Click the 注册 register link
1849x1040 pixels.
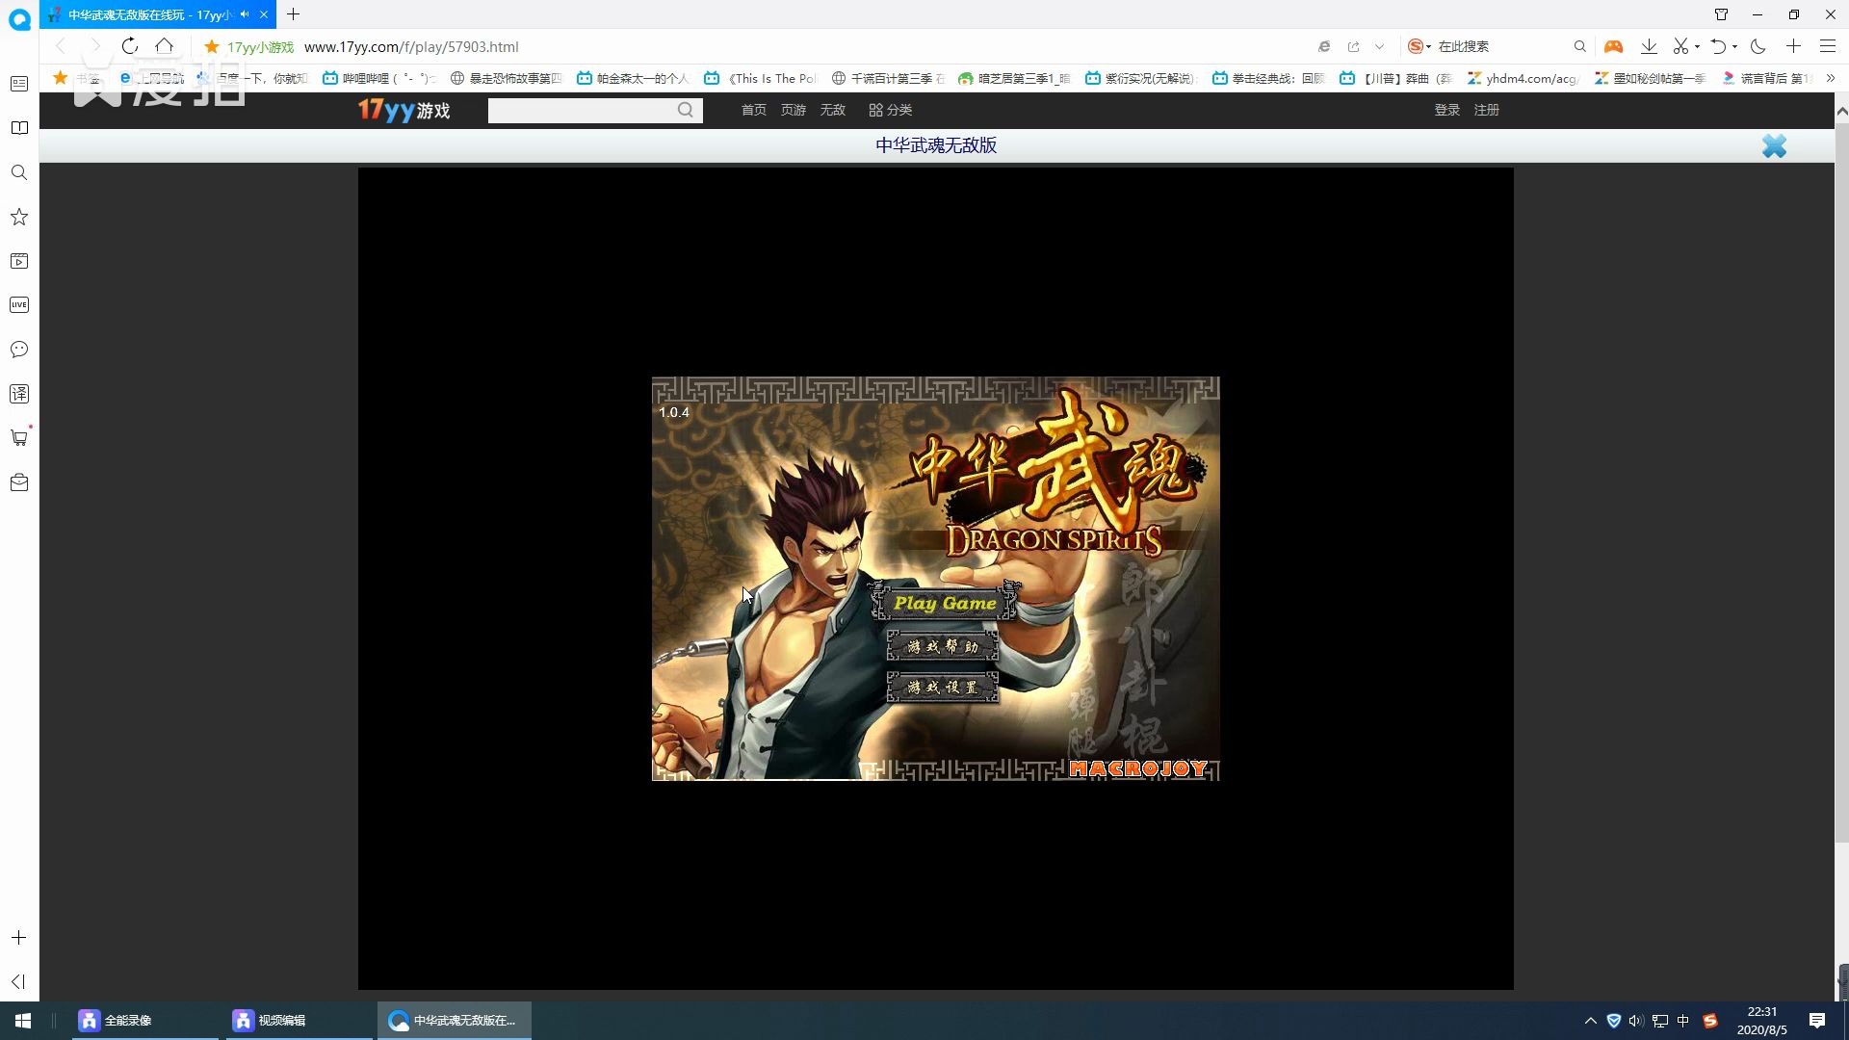1487,110
